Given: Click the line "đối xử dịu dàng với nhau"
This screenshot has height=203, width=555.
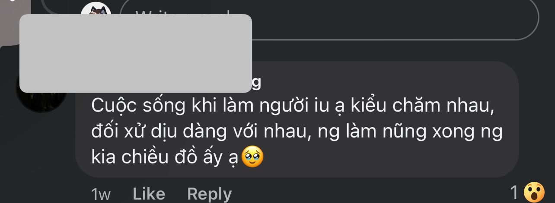Looking at the screenshot, I should 202,132.
